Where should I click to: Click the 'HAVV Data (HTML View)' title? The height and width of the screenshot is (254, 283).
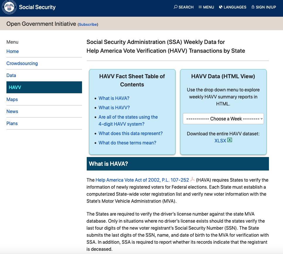point(223,76)
